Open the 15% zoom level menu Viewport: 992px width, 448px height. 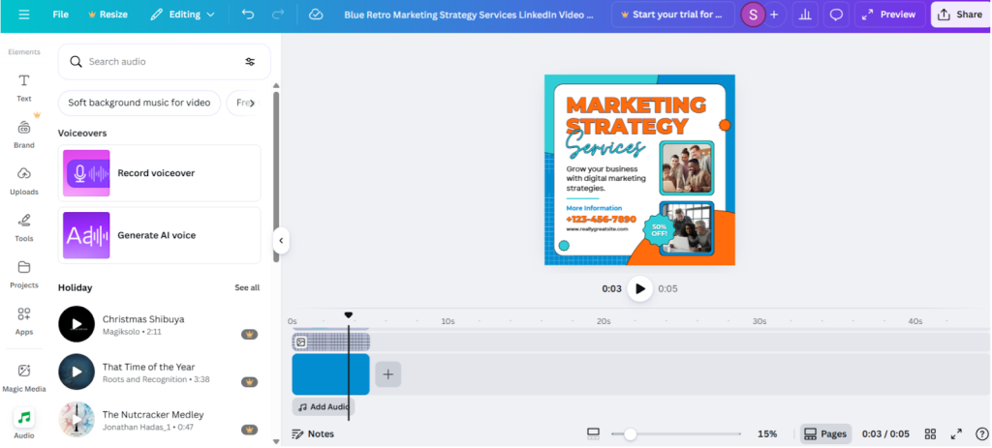tap(767, 434)
